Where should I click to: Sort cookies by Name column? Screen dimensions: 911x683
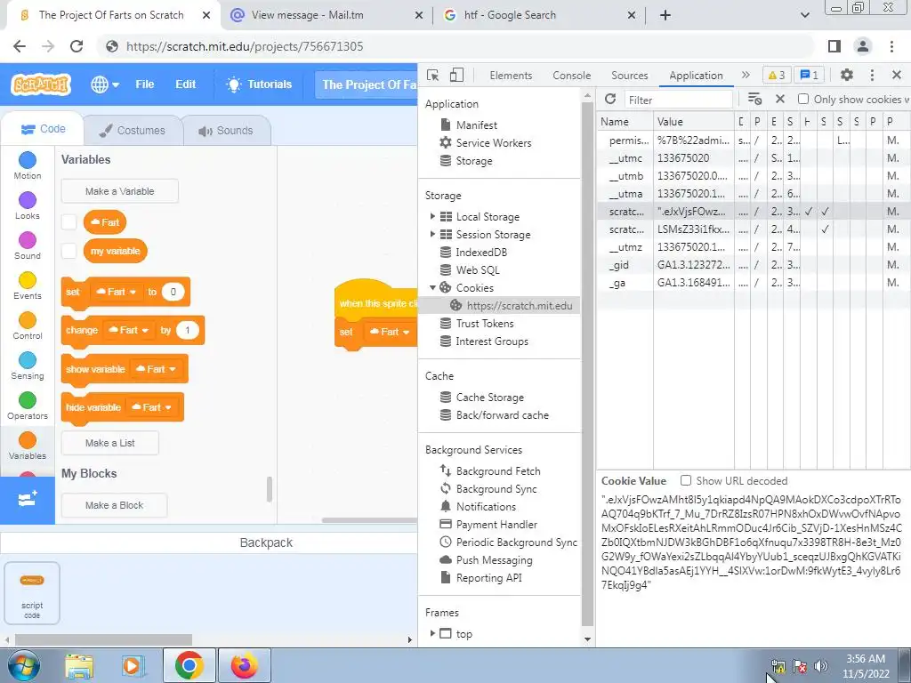[625, 121]
